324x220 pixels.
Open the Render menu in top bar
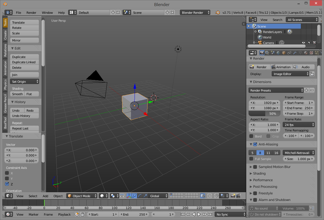31,13
